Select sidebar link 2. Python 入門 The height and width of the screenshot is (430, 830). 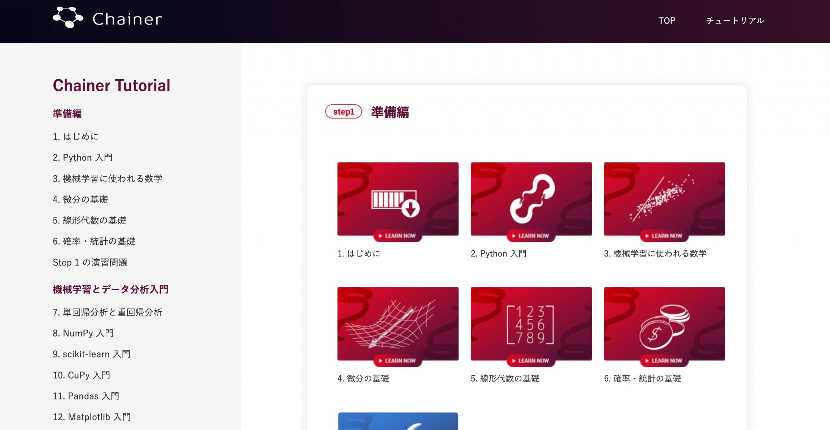(82, 158)
